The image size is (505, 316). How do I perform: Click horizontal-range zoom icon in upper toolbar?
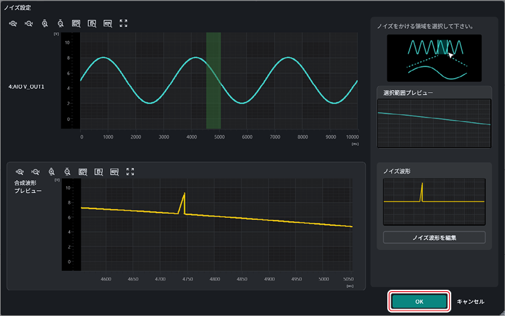pos(108,24)
